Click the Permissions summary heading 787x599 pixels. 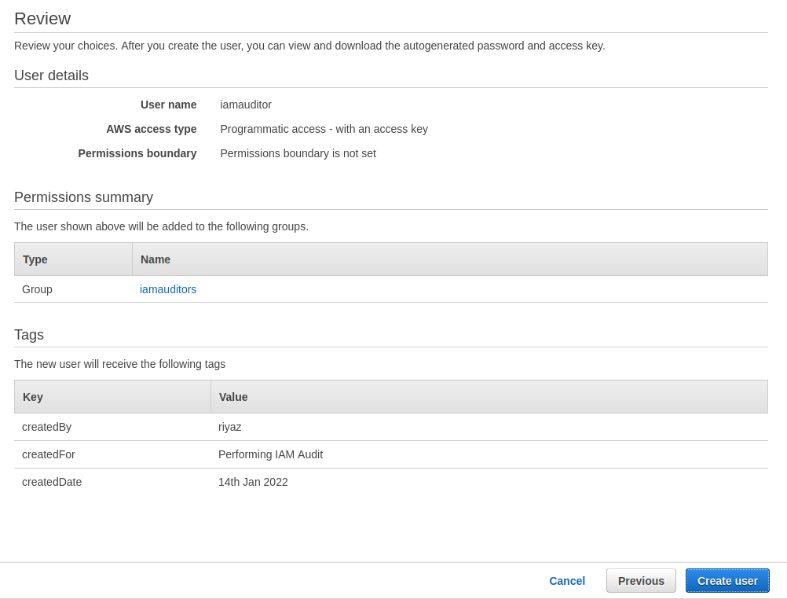point(83,197)
